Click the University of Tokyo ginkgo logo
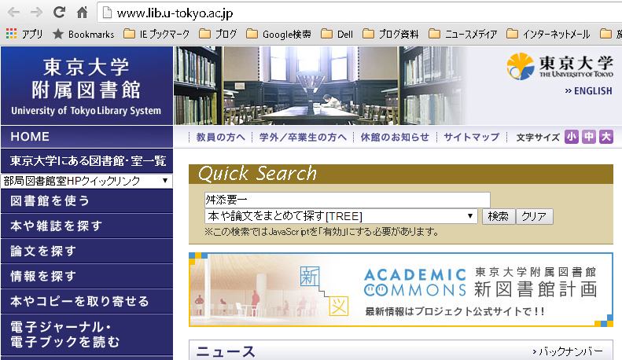The image size is (622, 360). click(520, 67)
